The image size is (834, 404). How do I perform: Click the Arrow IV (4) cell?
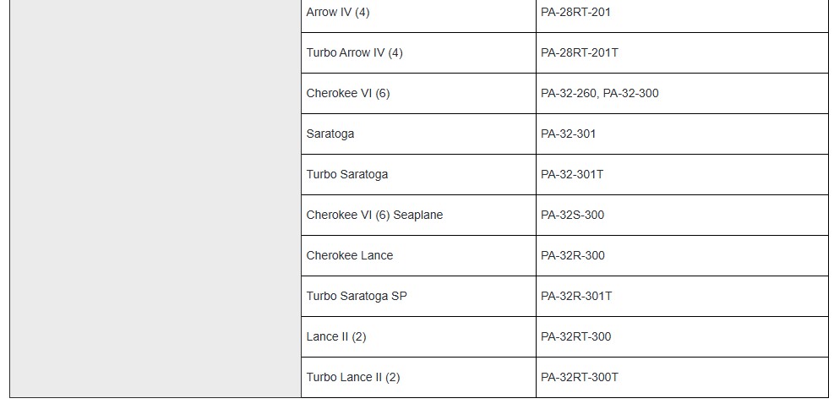(x=338, y=13)
